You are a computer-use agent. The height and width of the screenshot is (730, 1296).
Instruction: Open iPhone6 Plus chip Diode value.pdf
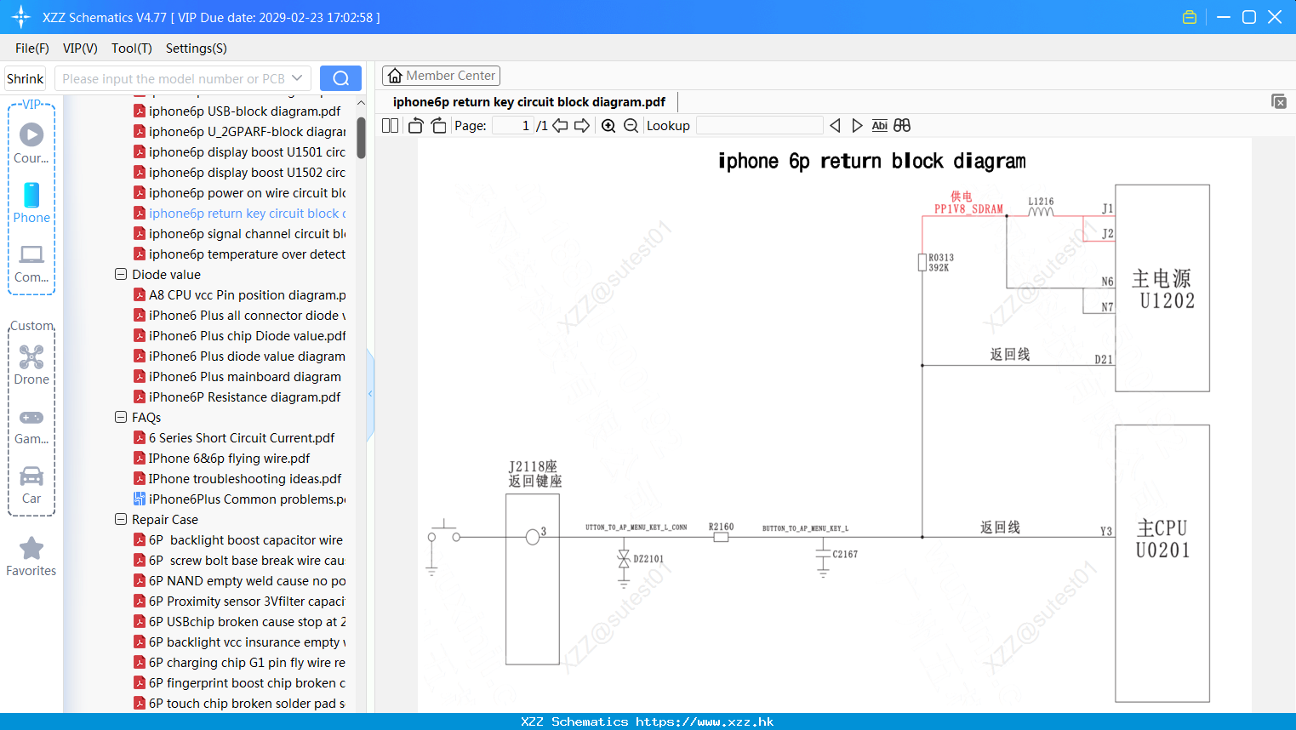click(240, 336)
